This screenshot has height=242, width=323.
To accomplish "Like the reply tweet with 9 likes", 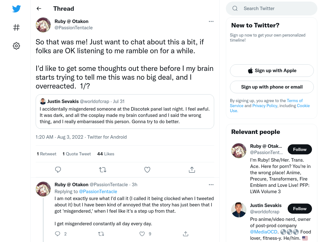I will click(x=142, y=234).
